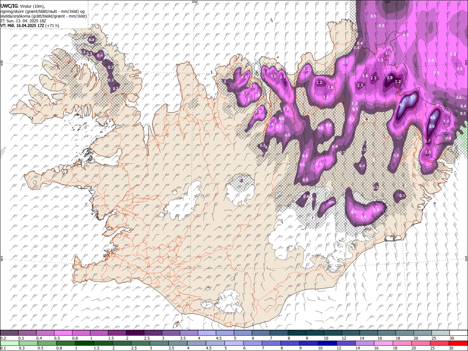Select the 'VT: Mið. 16.04.2025 17Z' valid time

[x=22, y=26]
